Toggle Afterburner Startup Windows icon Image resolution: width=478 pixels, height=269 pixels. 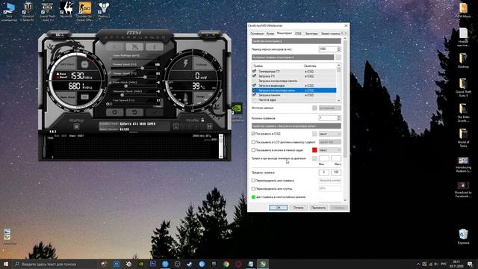coord(76,126)
